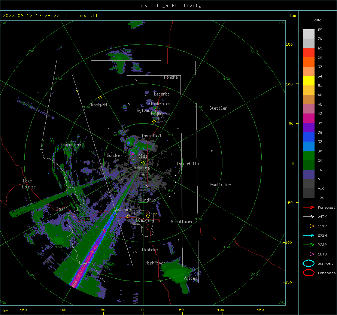Click the Stettler label

(x=218, y=108)
